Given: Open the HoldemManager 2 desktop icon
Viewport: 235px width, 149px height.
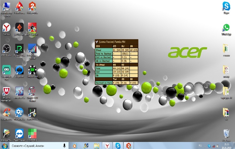Looking at the screenshot, I should point(32,8).
